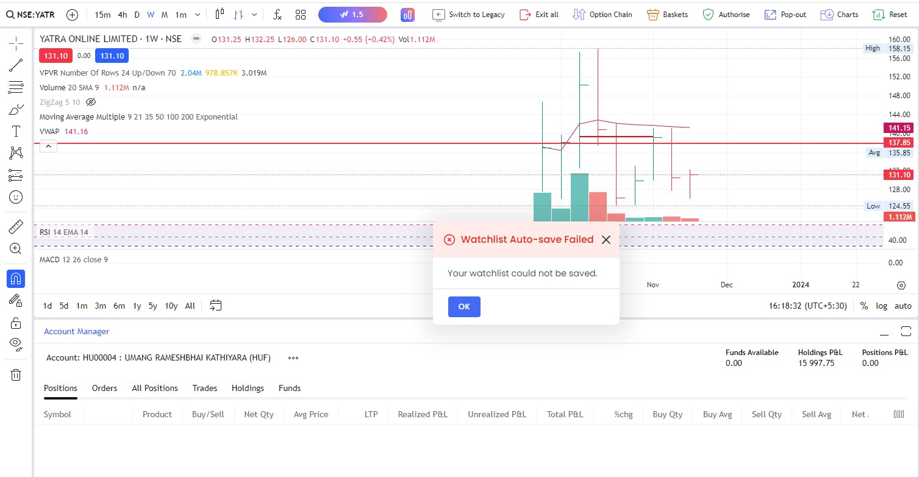Switch to the Daily (D) timeframe
This screenshot has height=477, width=919.
137,15
